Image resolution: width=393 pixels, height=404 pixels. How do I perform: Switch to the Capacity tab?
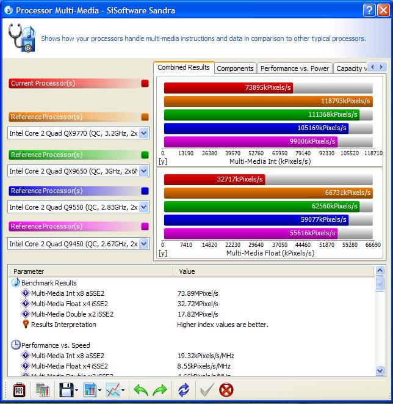point(351,68)
